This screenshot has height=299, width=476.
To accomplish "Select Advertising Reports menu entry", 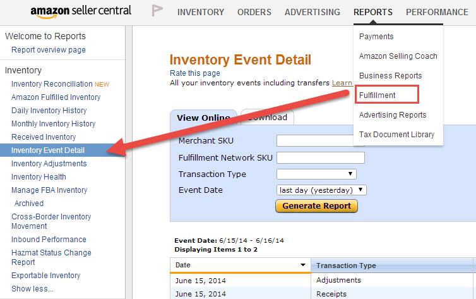I will 393,115.
